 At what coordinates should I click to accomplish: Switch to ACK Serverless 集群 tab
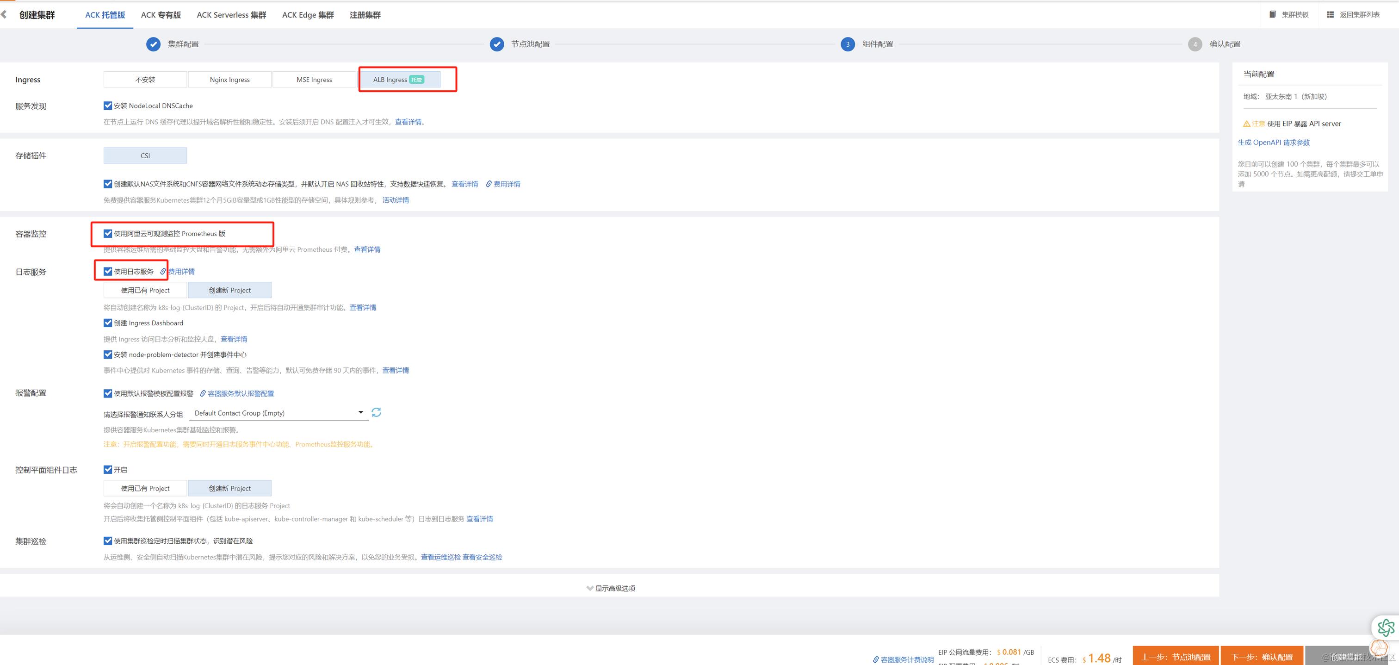click(231, 15)
